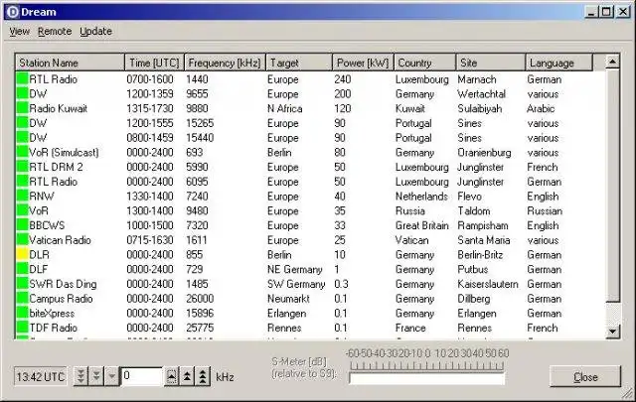Click the double down-arrow frequency decrease button

pyautogui.click(x=96, y=376)
